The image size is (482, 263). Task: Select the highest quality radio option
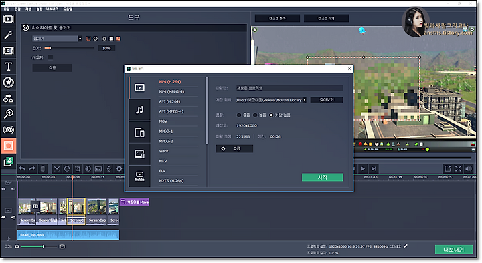point(271,115)
